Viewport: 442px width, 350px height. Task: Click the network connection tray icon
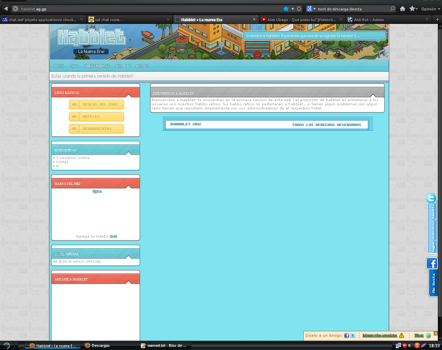pyautogui.click(x=398, y=345)
